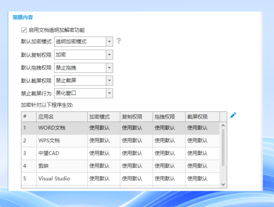This screenshot has width=274, height=207.
Task: Click 拖拽权限 cell of 中望CAD row
Action: 169,153
